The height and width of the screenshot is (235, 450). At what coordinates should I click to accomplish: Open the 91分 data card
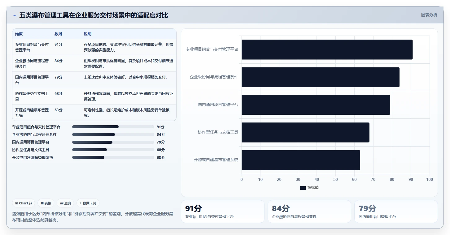[x=223, y=211]
